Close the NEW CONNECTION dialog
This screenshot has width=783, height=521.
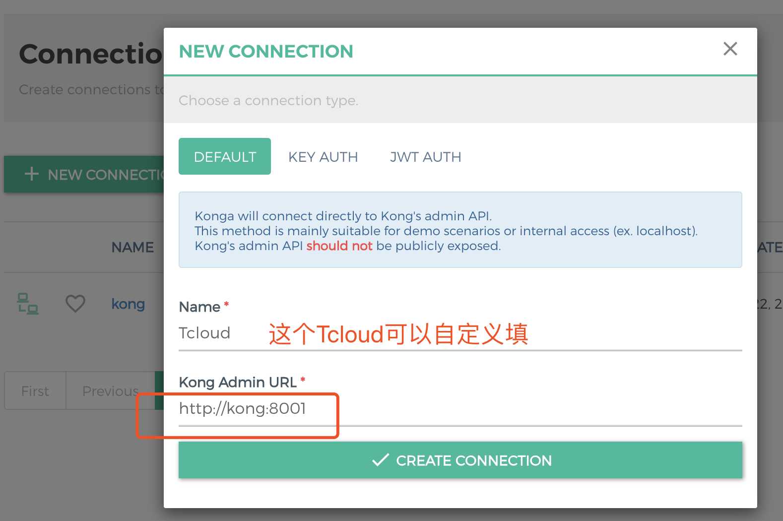[x=729, y=49]
